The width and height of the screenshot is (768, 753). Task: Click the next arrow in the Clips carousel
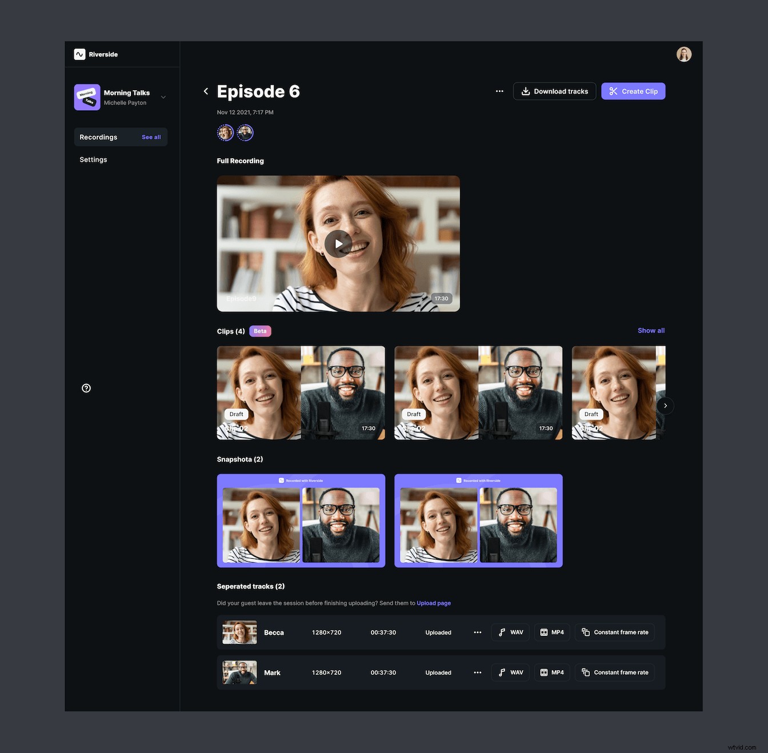pos(665,406)
